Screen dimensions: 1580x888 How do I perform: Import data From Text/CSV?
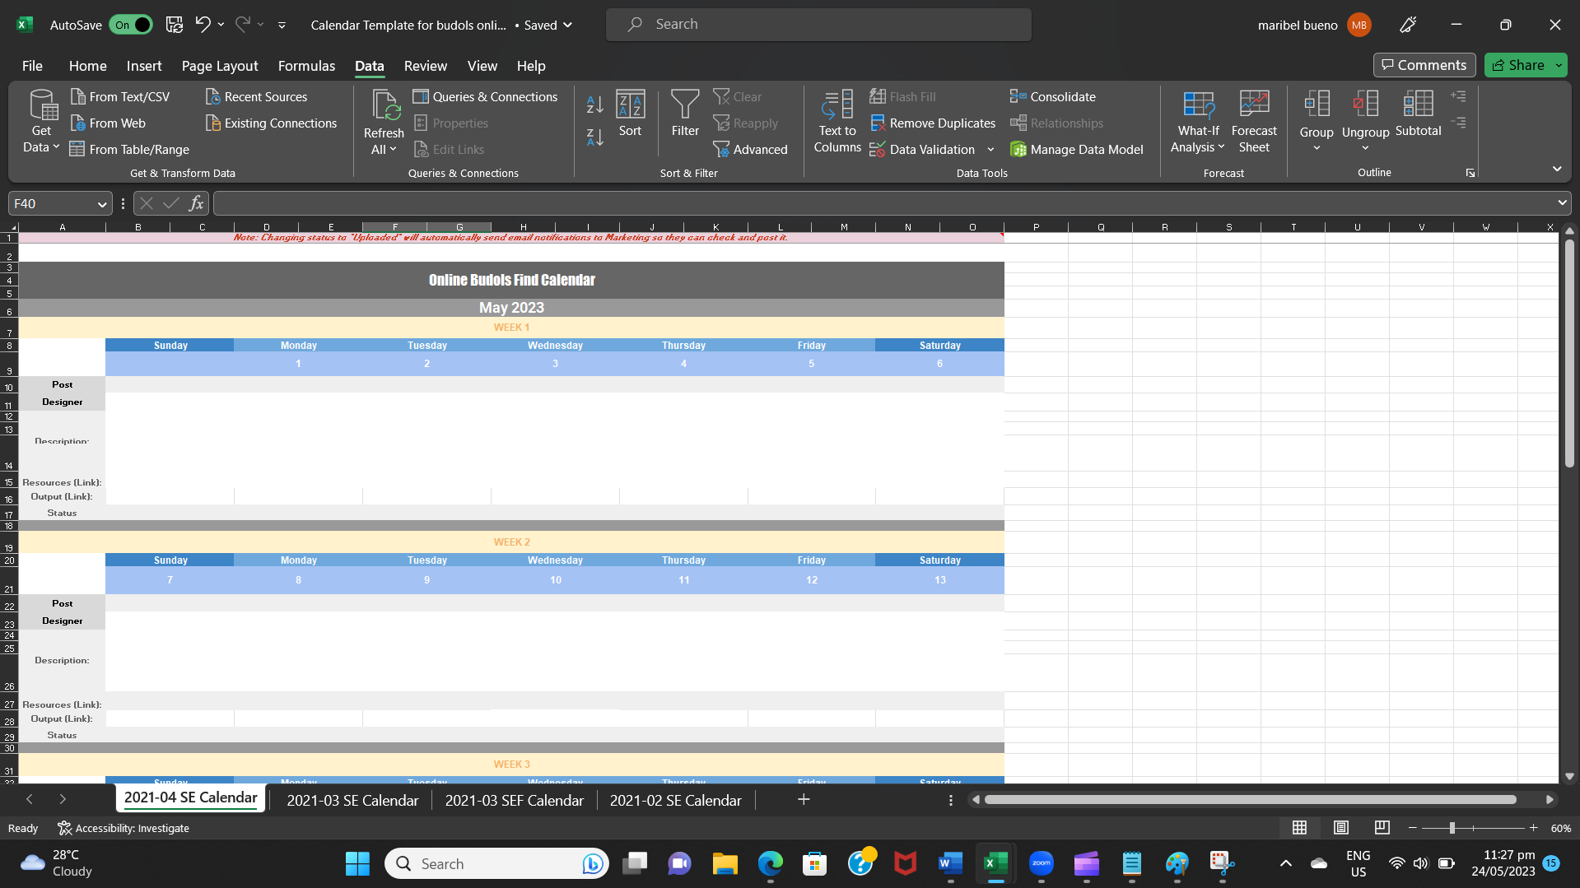[x=120, y=97]
